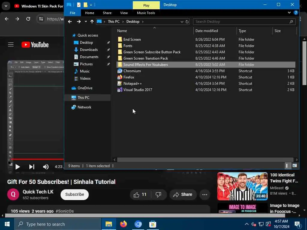The width and height of the screenshot is (307, 230).
Task: Click the Play contextual tab
Action: (x=146, y=5)
